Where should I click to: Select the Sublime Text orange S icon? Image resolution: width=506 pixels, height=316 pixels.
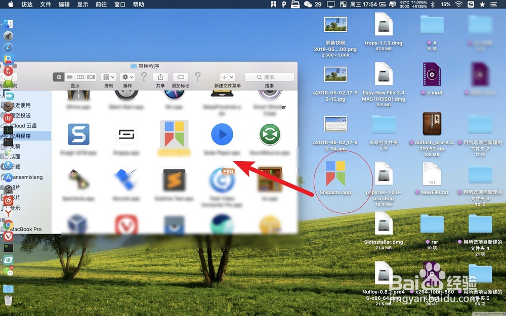click(x=174, y=179)
